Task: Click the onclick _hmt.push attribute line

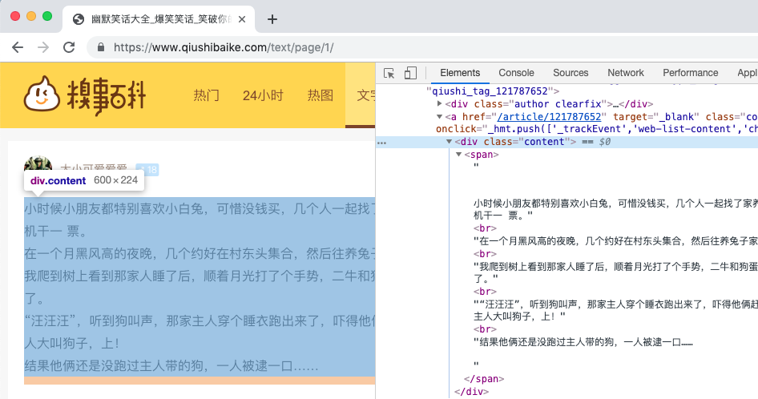Action: [596, 129]
